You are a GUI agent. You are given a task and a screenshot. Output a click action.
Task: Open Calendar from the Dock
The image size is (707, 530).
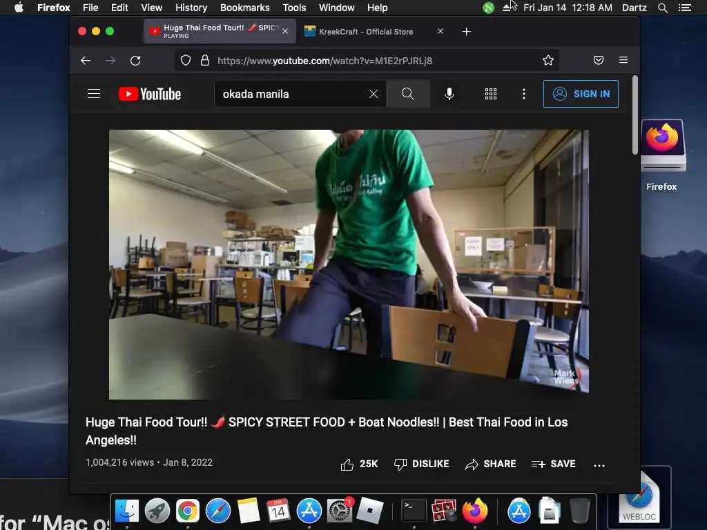pyautogui.click(x=278, y=511)
